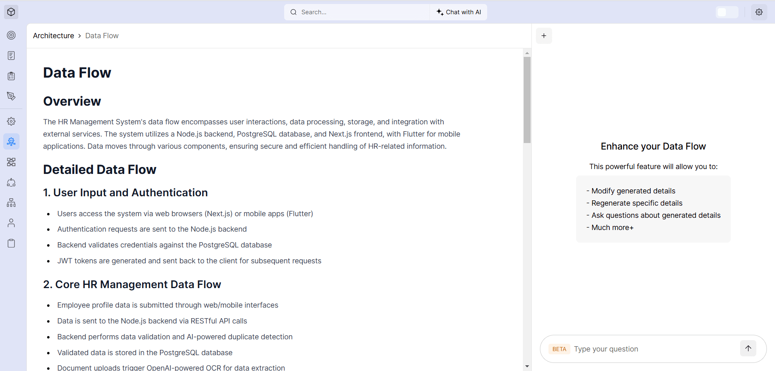Focus the Search input field
The width and height of the screenshot is (775, 371).
357,12
